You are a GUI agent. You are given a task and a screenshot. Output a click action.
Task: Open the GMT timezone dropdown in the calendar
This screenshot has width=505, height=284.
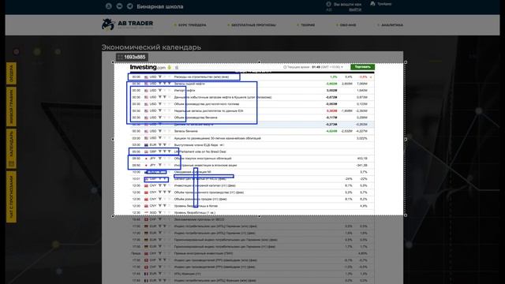point(331,67)
